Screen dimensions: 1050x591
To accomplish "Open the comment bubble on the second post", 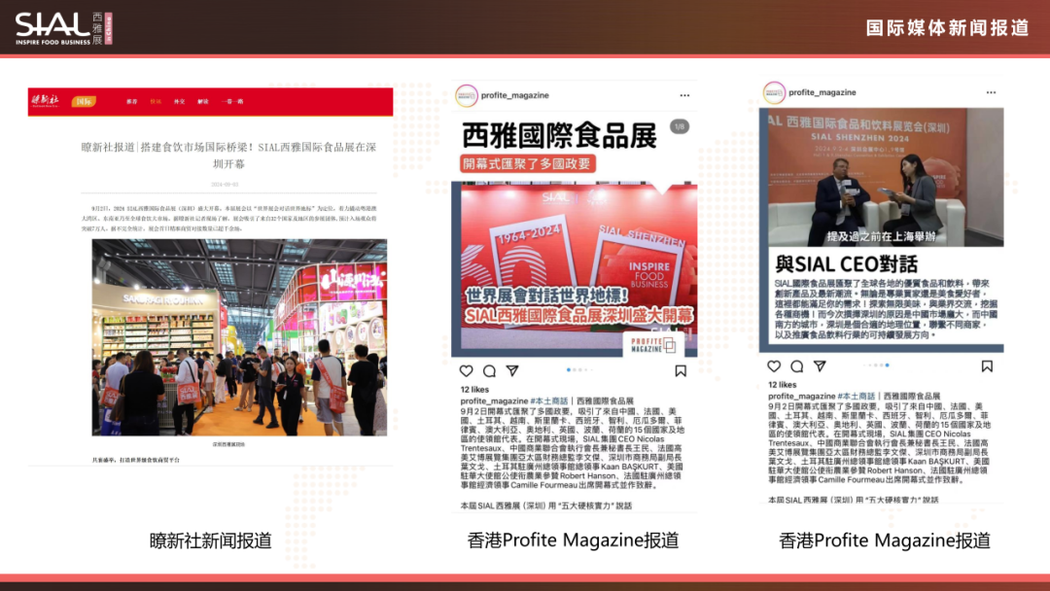I will point(796,367).
